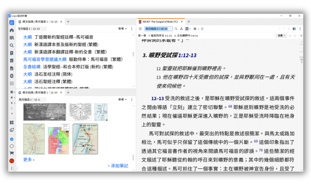Click the 更多 » link
This screenshot has width=311, height=194.
click(29, 160)
